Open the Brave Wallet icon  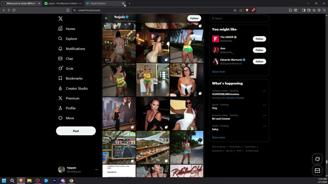[309, 10]
